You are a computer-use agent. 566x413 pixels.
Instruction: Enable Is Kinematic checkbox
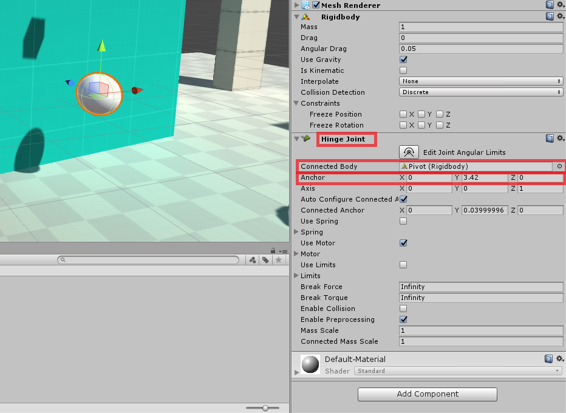click(403, 70)
